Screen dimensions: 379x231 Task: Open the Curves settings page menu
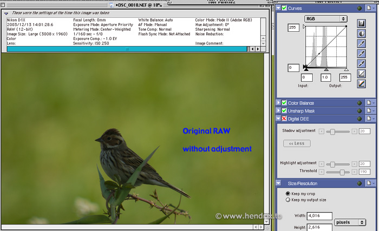point(370,8)
